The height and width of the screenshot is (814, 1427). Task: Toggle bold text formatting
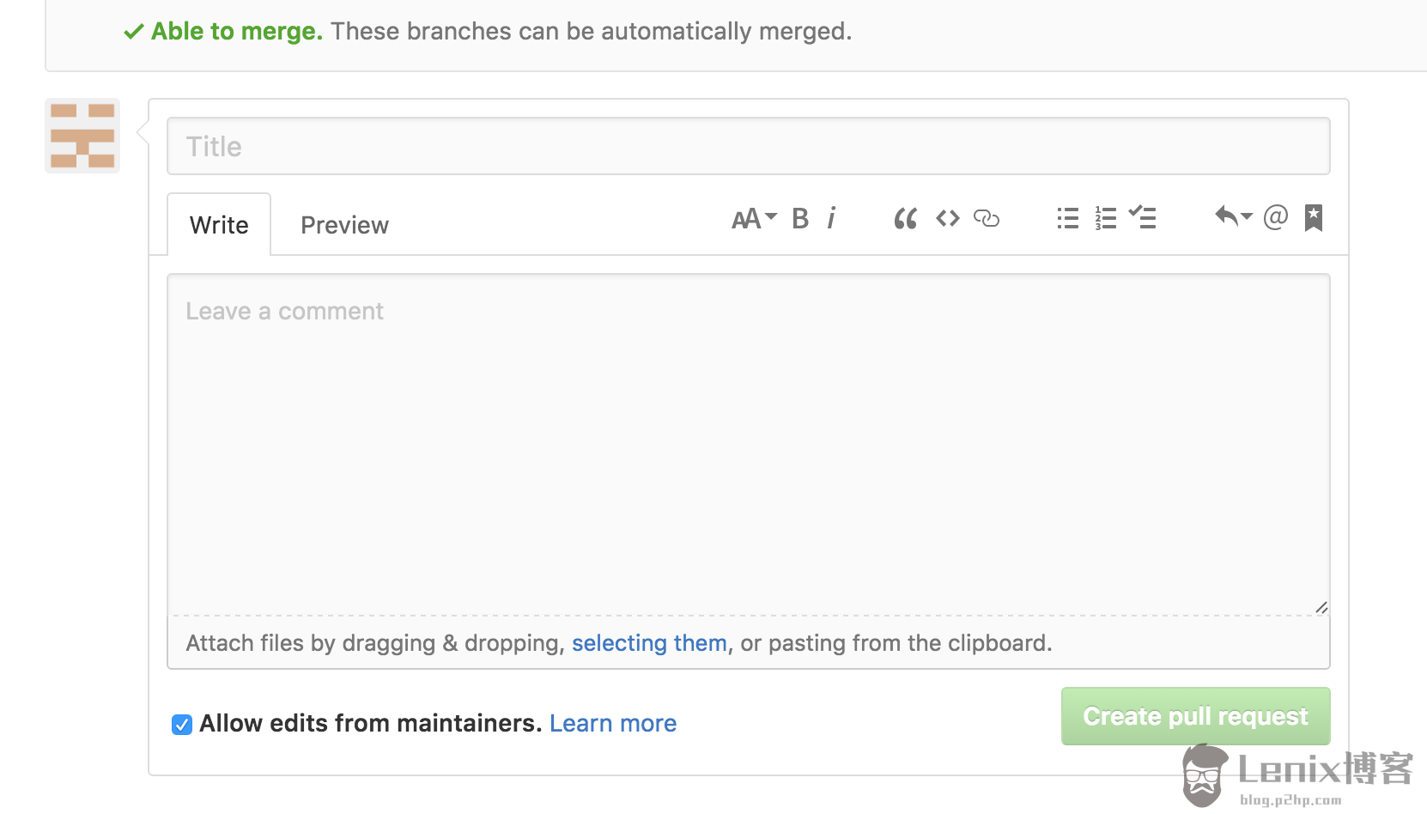tap(799, 219)
